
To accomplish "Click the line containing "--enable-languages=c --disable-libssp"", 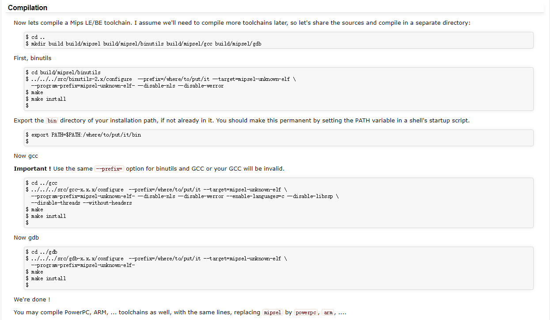I will pyautogui.click(x=185, y=196).
